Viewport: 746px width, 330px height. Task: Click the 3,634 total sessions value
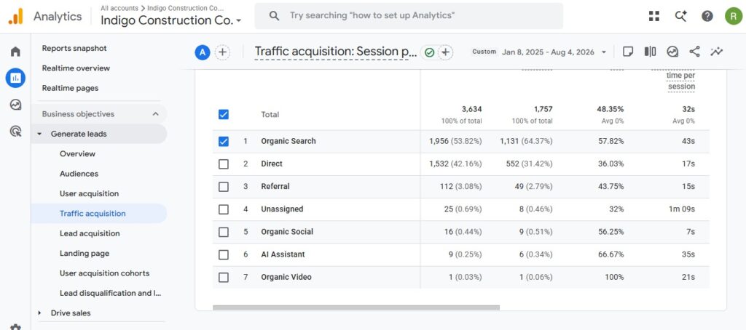(472, 109)
